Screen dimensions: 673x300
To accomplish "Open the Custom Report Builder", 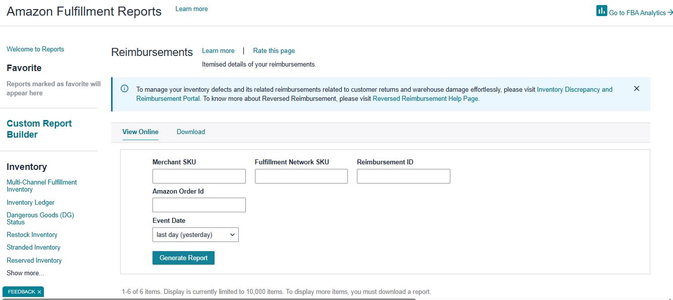I will click(39, 128).
